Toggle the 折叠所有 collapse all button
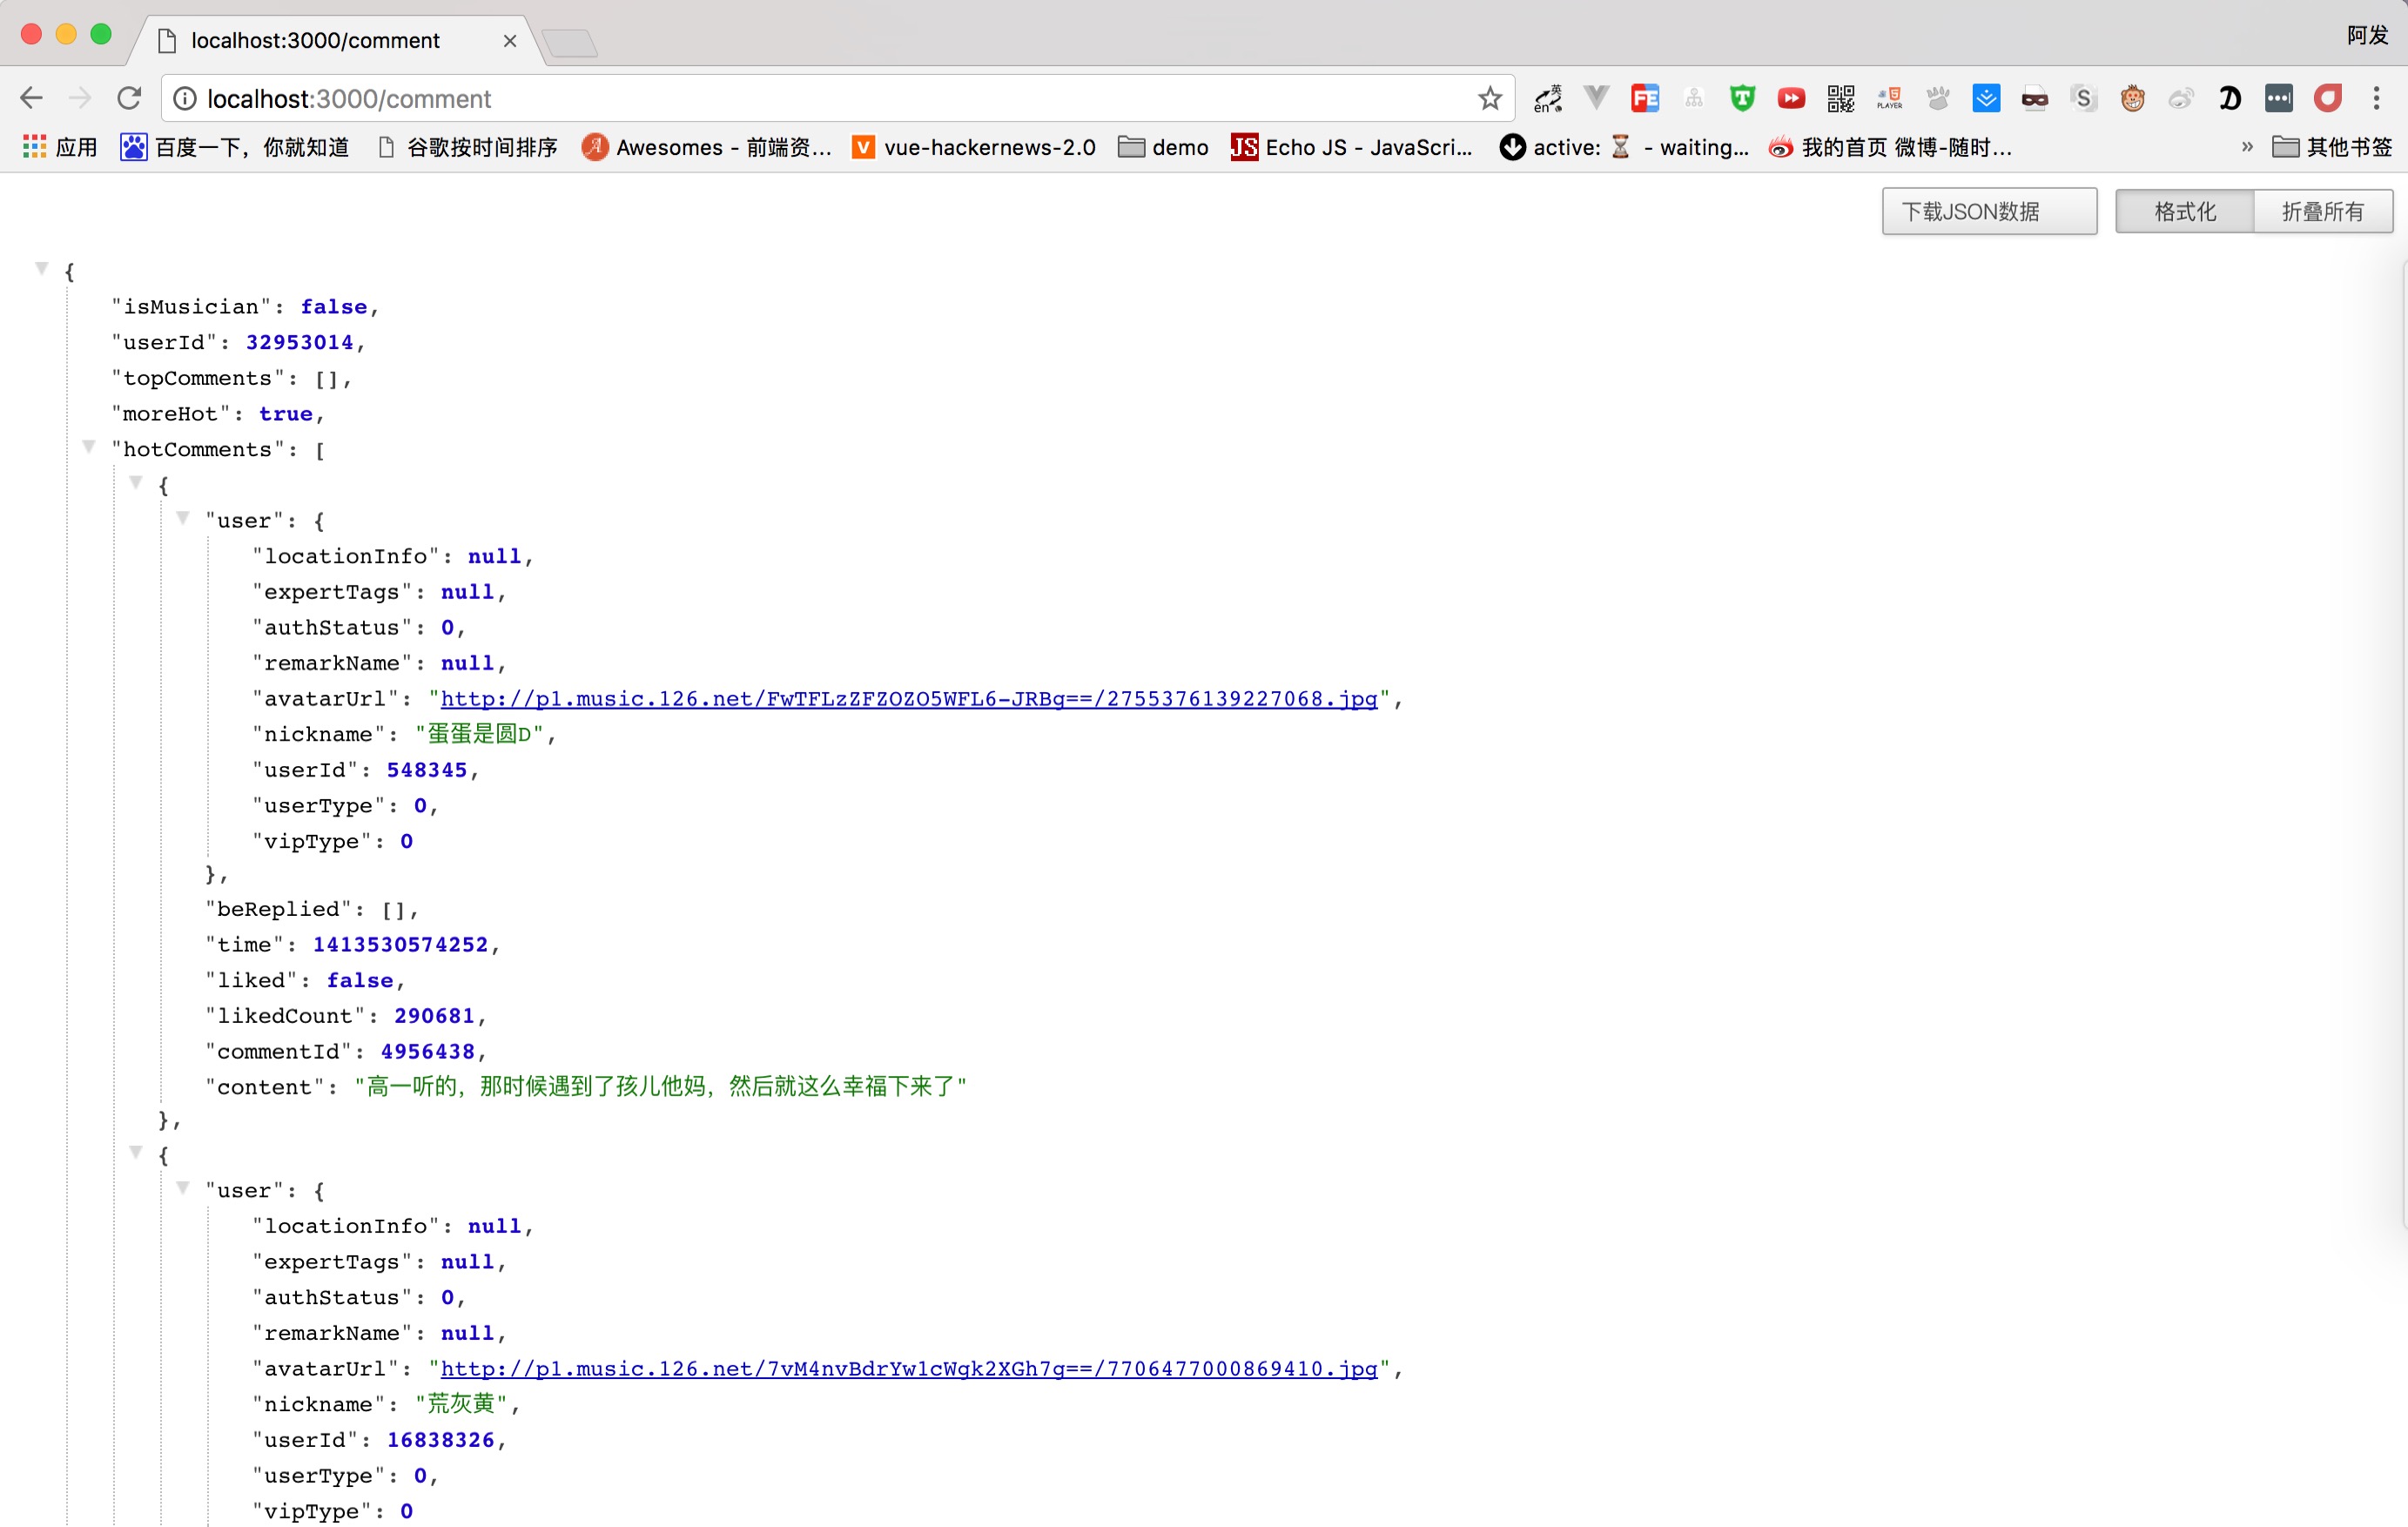This screenshot has width=2408, height=1527. [2322, 211]
